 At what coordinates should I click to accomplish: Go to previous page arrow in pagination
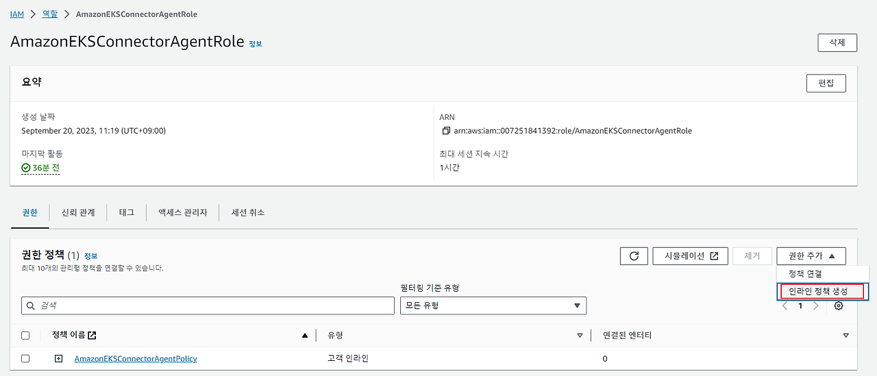[785, 305]
